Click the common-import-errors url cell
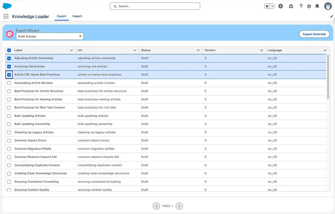This screenshot has height=214, width=335. [x=94, y=140]
